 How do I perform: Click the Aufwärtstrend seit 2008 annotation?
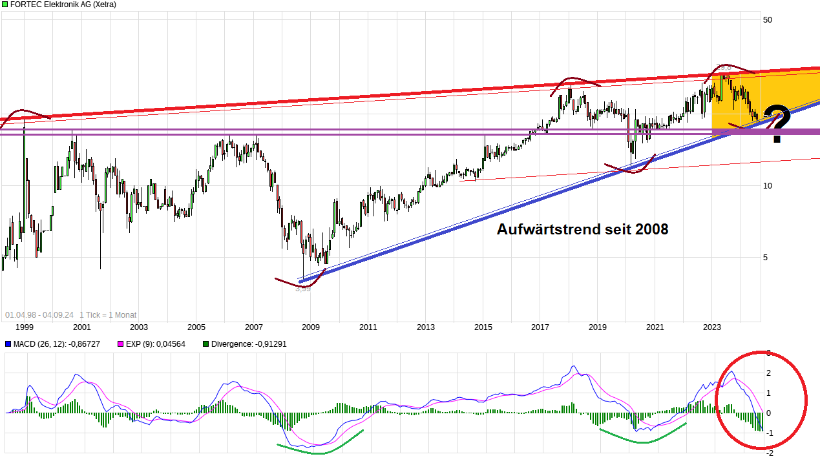(582, 229)
